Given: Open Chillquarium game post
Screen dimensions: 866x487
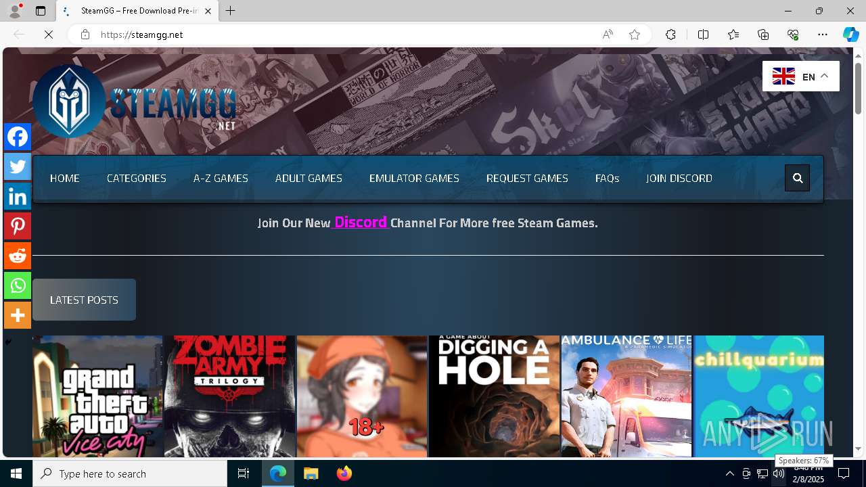Looking at the screenshot, I should pyautogui.click(x=758, y=396).
